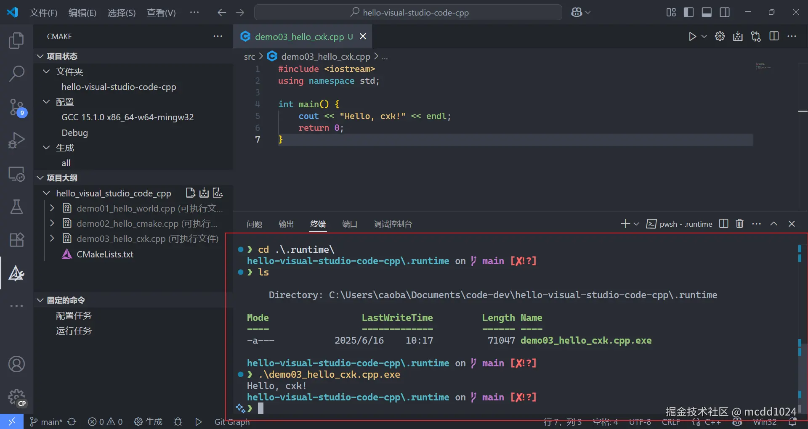Image resolution: width=808 pixels, height=429 pixels.
Task: Toggle the bottom panel visibility
Action: coord(707,13)
